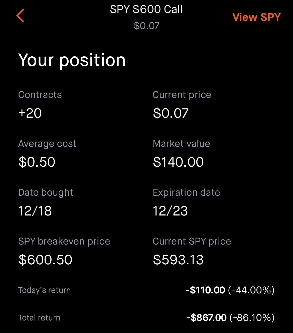Tap the orange back arrow
Screen dimensions: 293x333
(20, 16)
